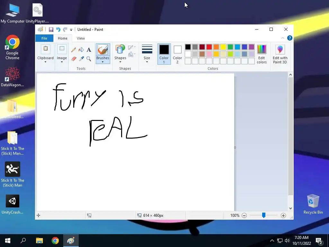Viewport: 329px width, 247px height.
Task: Click the vertical scrollbar down arrow
Action: click(290, 208)
